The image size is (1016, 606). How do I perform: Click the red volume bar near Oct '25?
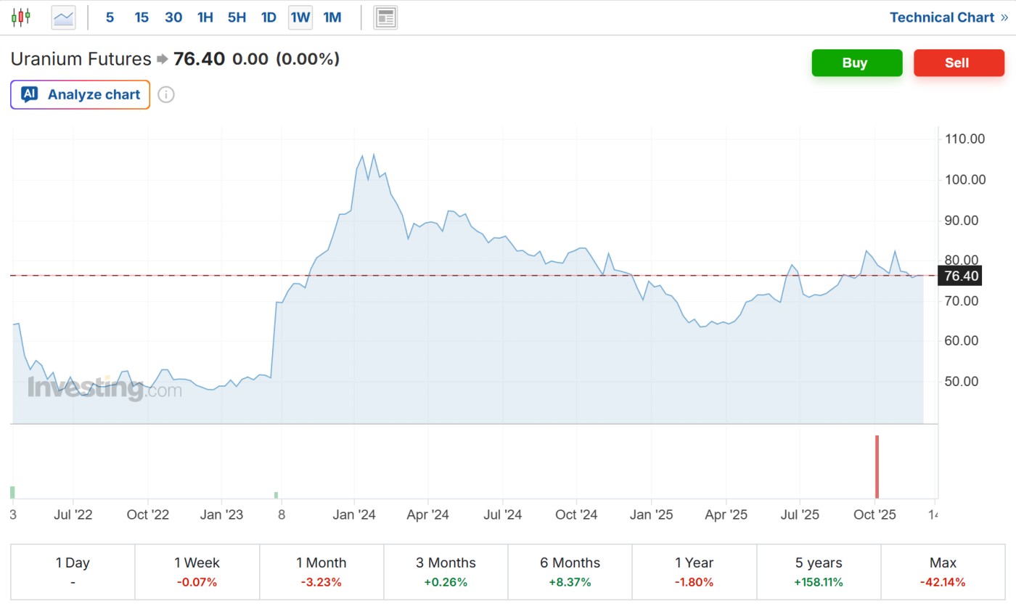pyautogui.click(x=877, y=467)
